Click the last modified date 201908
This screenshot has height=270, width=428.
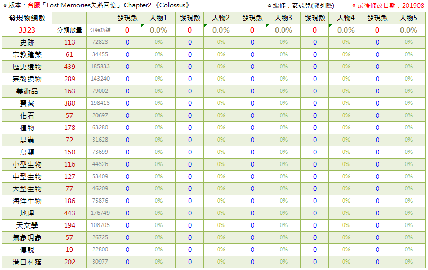413,6
